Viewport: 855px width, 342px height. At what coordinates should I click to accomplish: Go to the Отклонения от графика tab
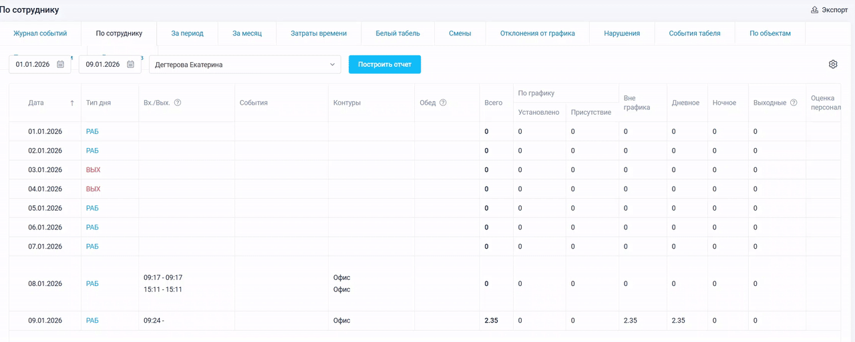(x=537, y=33)
